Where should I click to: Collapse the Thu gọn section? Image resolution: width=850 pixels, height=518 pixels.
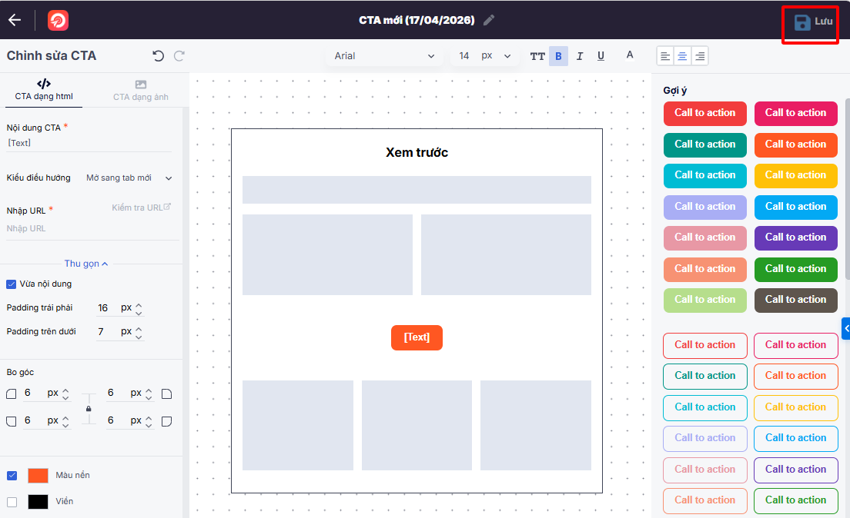[x=85, y=264]
